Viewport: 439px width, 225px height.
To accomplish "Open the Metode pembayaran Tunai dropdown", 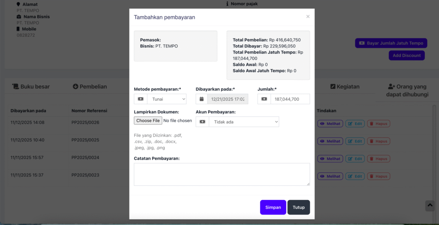I will pyautogui.click(x=166, y=99).
